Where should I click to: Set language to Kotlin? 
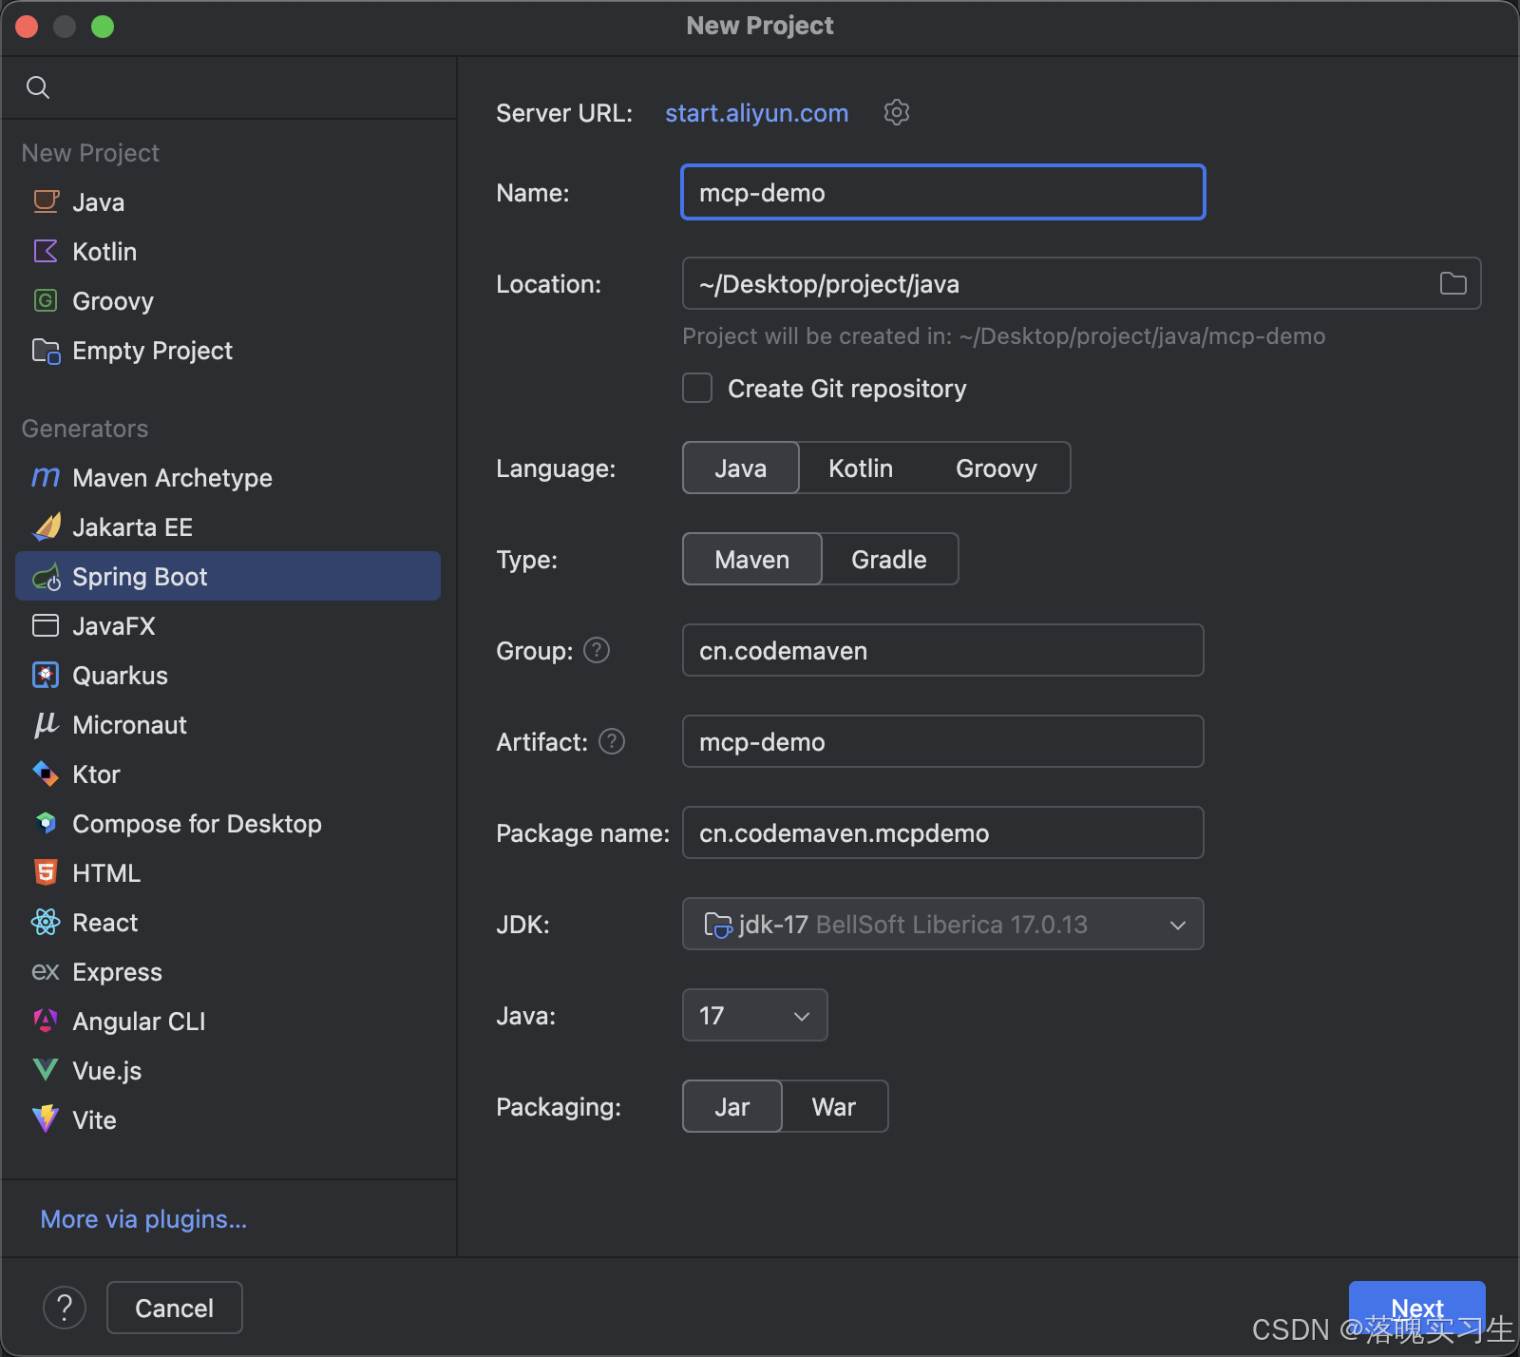pos(861,468)
